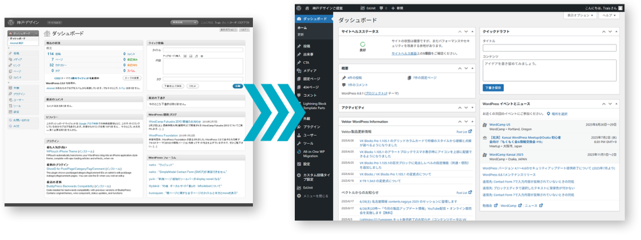Viewport: 641px width, 240px height.
Task: Open ACE in the old dashboard sidebar
Action: [16, 126]
